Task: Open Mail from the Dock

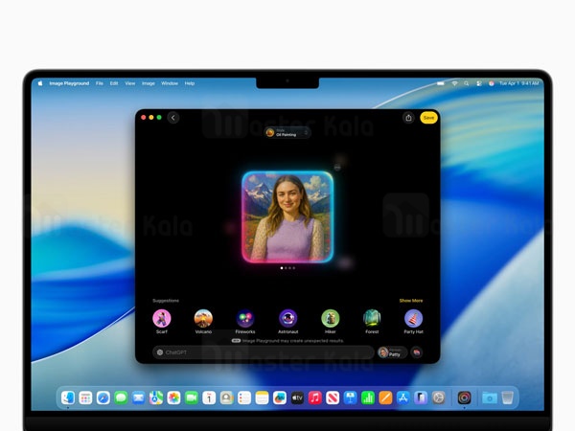Action: [138, 397]
